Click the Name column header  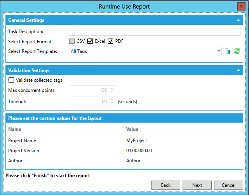(x=15, y=129)
